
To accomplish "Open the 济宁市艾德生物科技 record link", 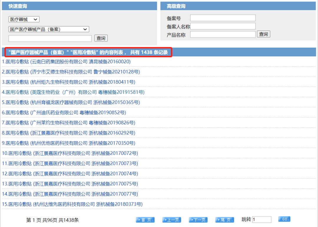I will point(71,72).
